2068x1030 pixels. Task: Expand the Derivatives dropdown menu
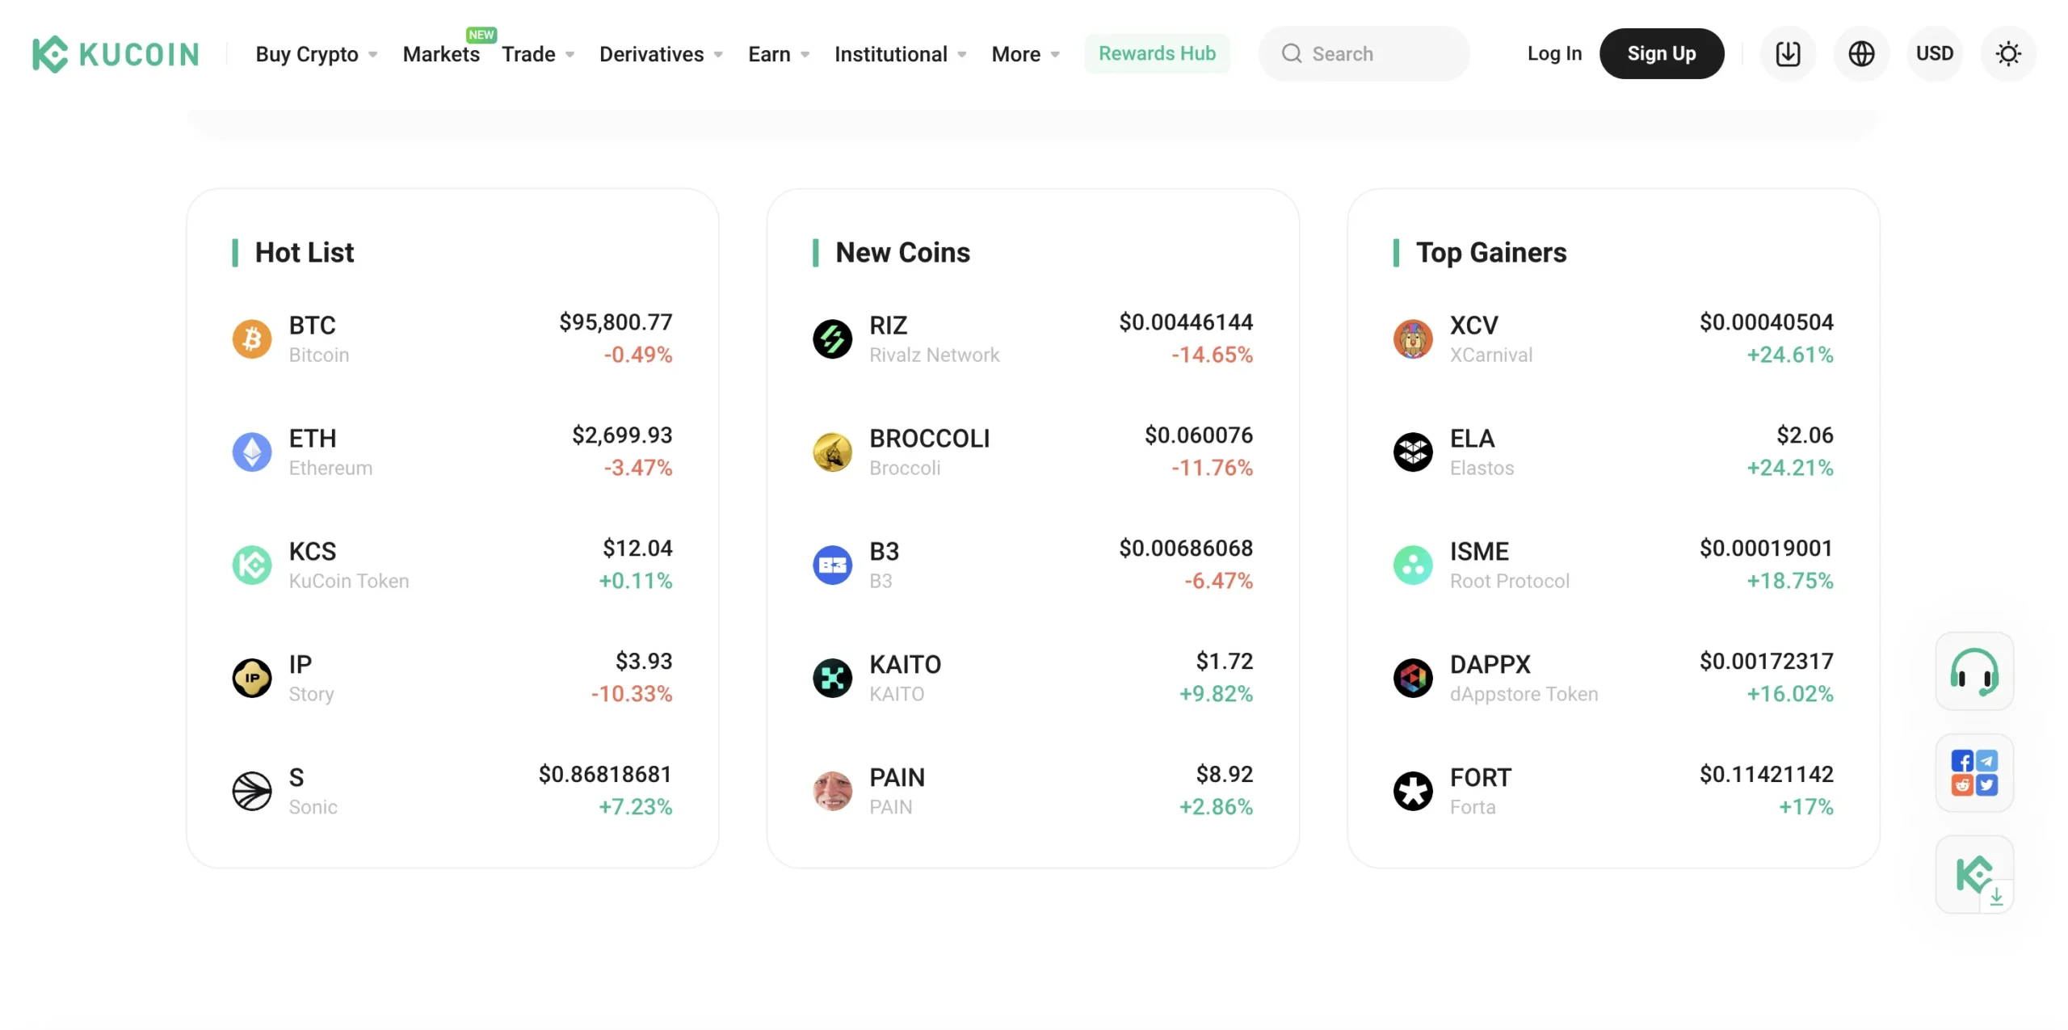[661, 54]
